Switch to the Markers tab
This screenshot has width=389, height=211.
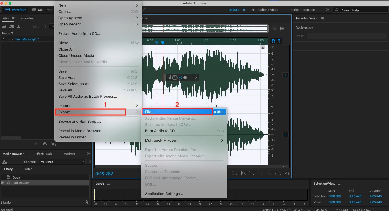(69, 154)
